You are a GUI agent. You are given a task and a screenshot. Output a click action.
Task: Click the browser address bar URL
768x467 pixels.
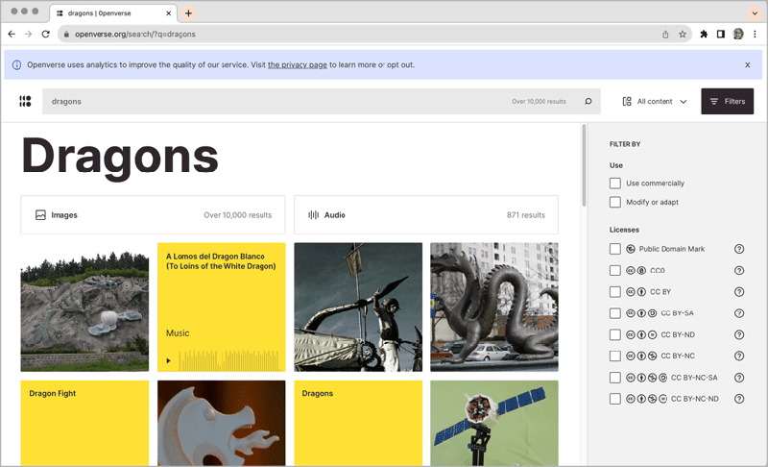[x=135, y=35]
